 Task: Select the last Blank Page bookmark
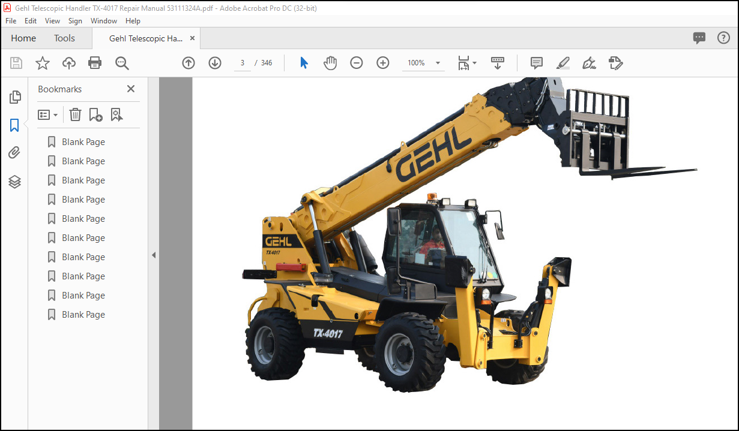(83, 315)
